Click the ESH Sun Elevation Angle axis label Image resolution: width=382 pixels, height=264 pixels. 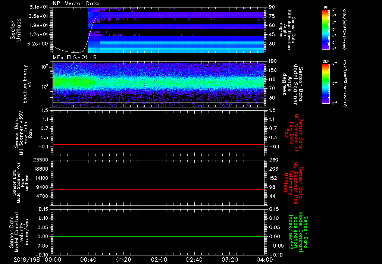[x=288, y=29]
